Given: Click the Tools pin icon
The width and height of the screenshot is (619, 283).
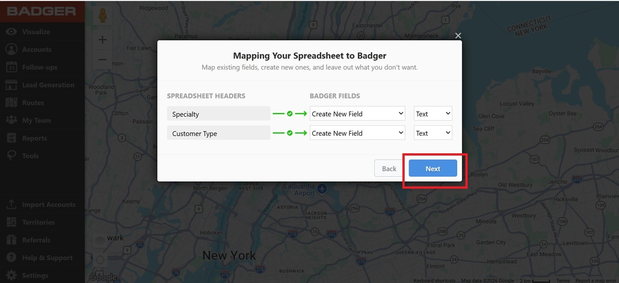Looking at the screenshot, I should [11, 156].
